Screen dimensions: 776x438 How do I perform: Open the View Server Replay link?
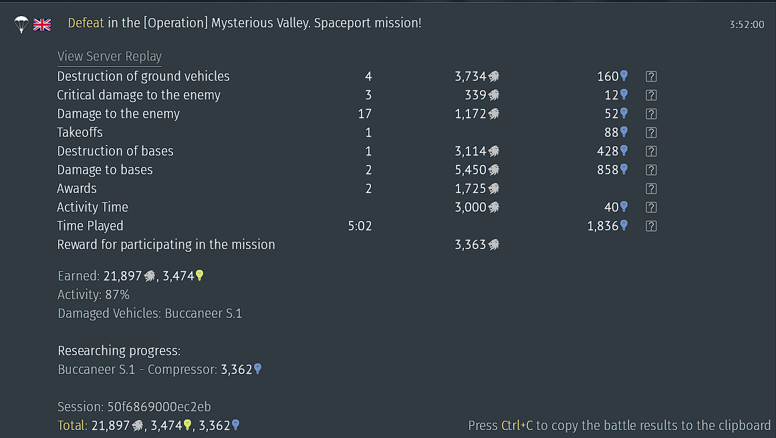[110, 56]
